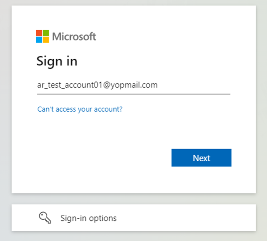Image resolution: width=267 pixels, height=241 pixels.
Task: Click the "ar_test" start of the email
Action: click(x=47, y=85)
